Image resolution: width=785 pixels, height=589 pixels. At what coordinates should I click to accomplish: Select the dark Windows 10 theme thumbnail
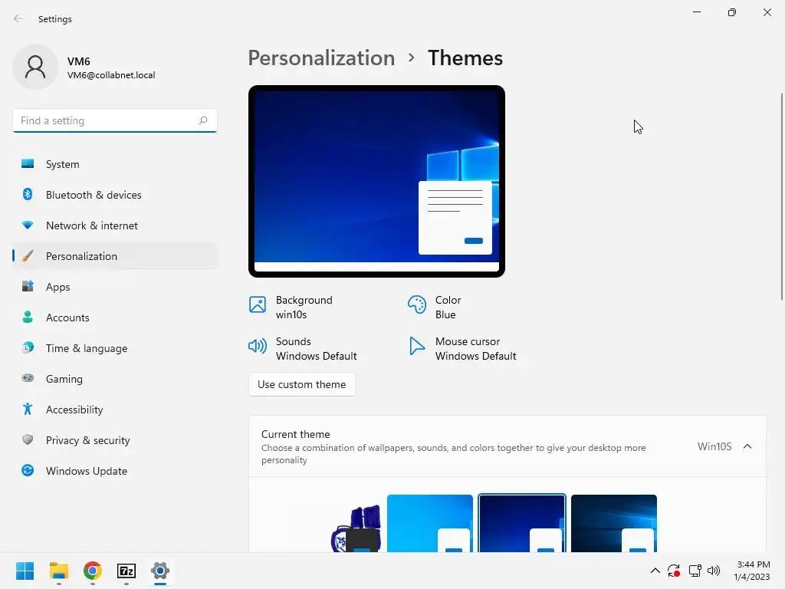pos(614,523)
